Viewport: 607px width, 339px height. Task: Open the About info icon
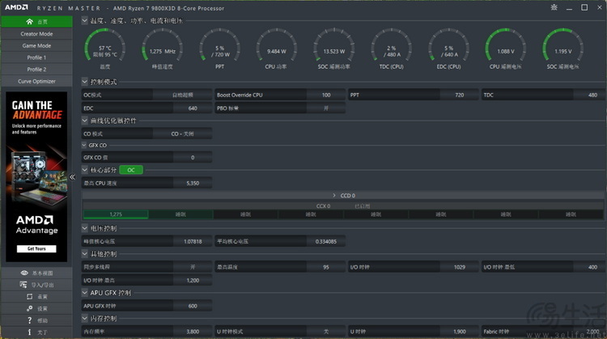[x=29, y=332]
